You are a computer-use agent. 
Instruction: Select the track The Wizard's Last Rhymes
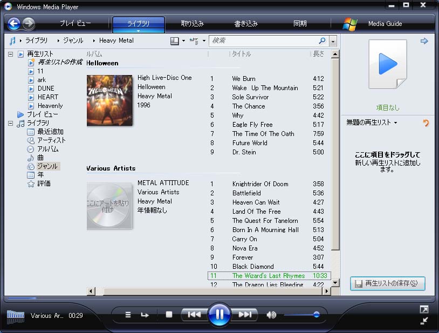point(269,276)
